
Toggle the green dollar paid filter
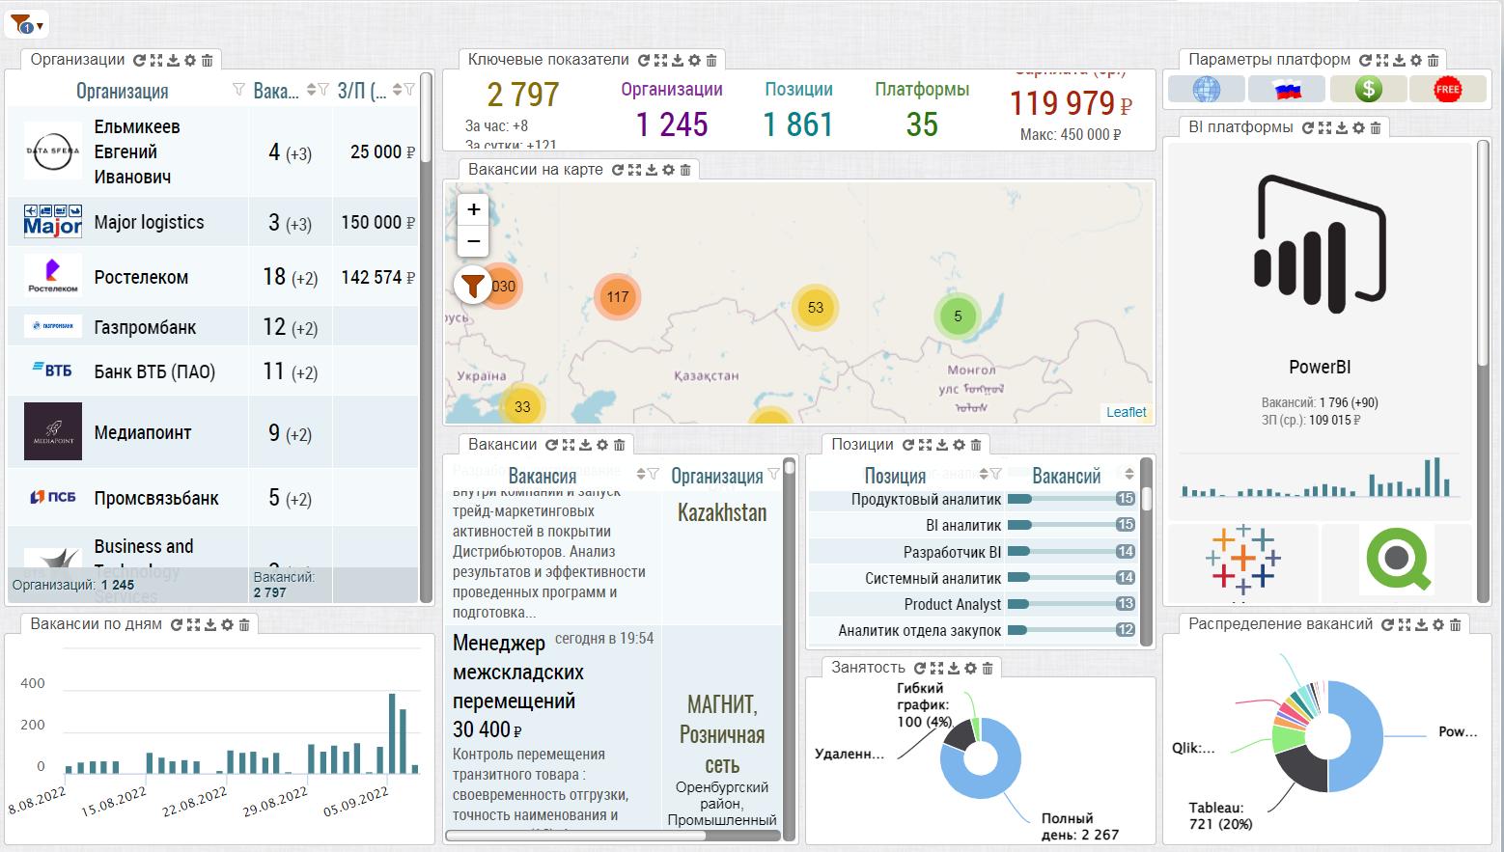coord(1368,90)
